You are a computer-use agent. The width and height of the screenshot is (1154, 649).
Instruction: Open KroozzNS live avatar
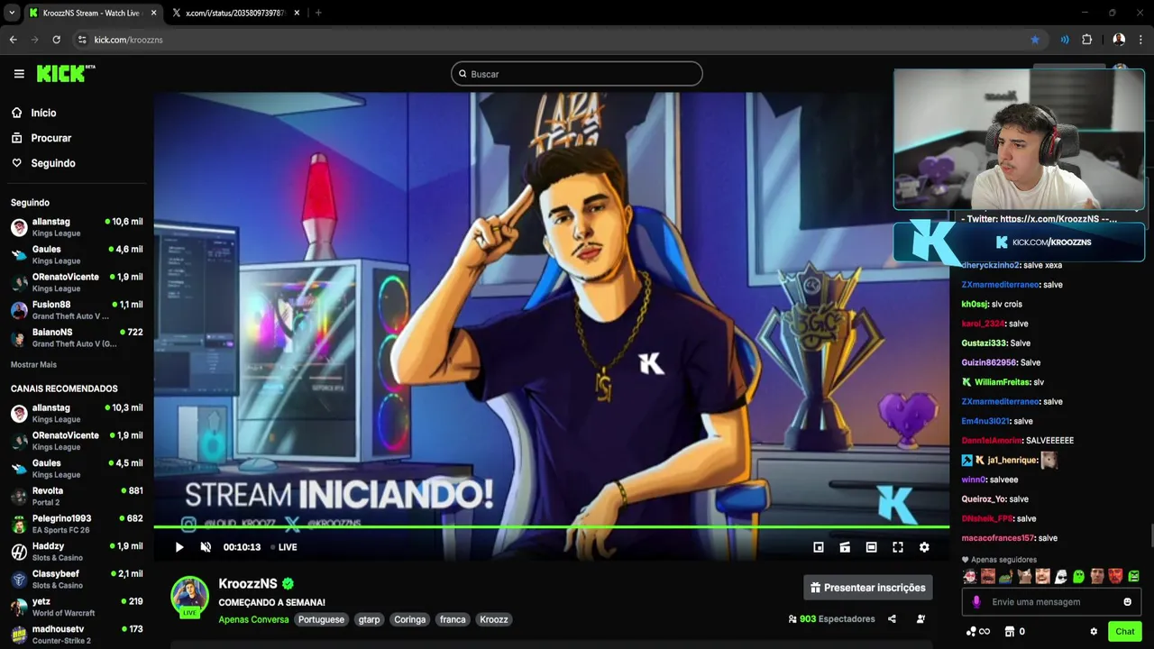190,596
